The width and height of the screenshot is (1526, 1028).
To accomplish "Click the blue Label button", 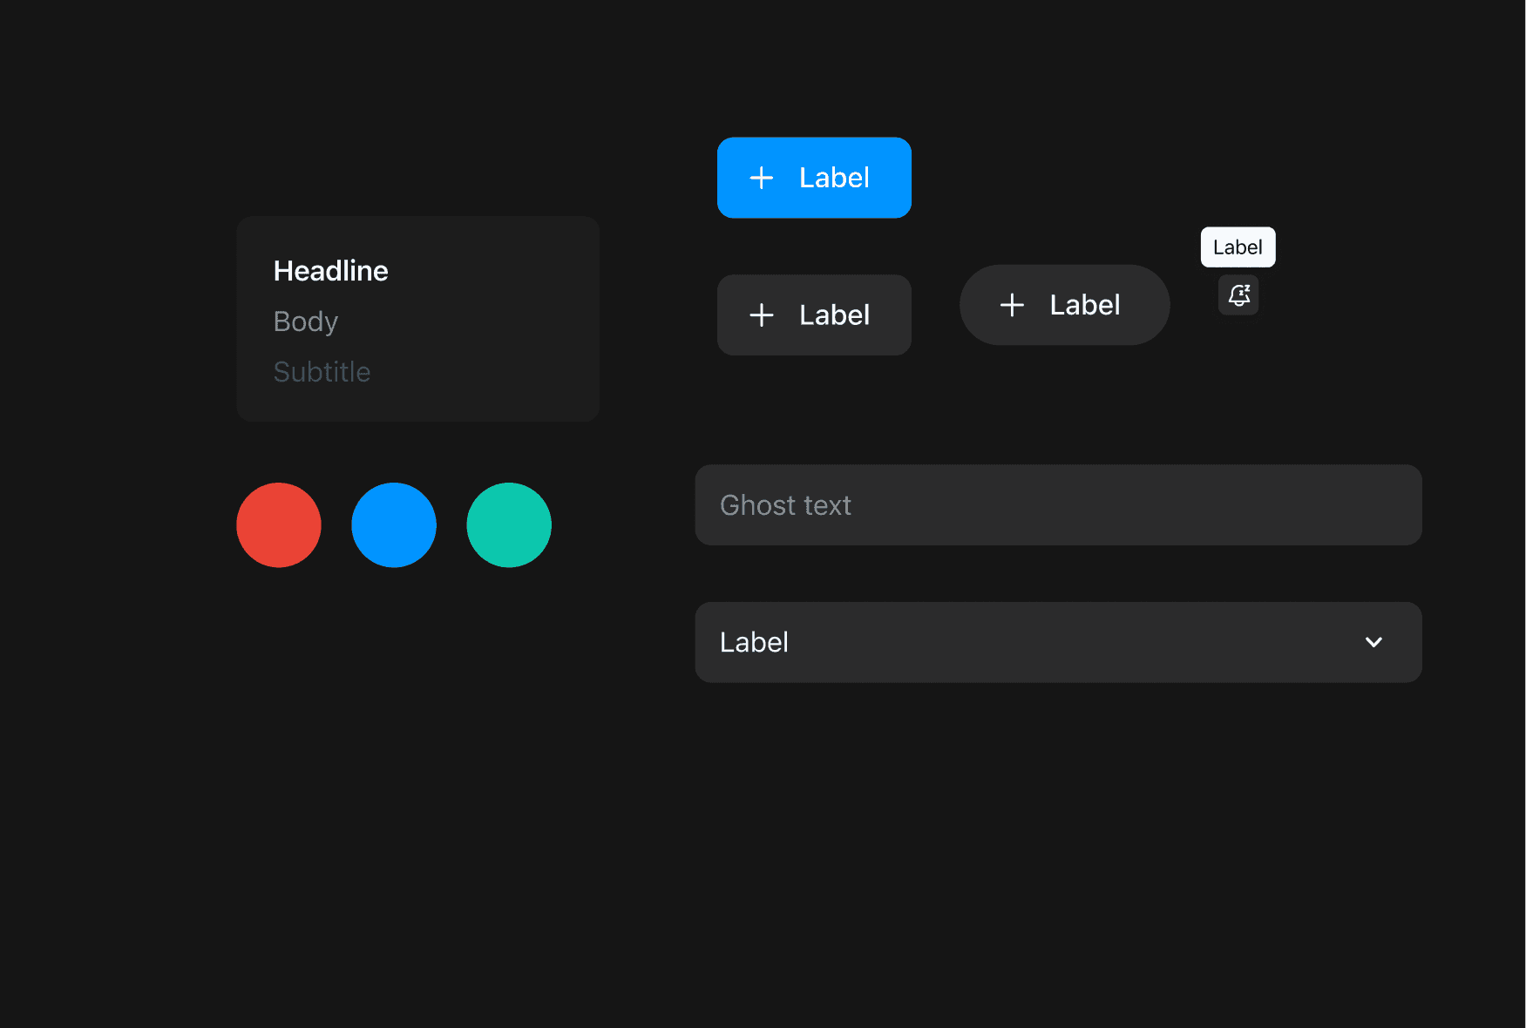I will (814, 178).
